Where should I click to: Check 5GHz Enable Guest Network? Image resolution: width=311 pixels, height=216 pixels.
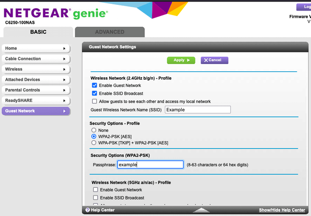[x=95, y=190]
